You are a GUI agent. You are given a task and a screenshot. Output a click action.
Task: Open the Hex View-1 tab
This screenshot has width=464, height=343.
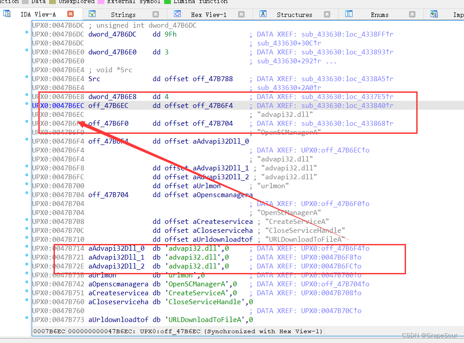coord(208,14)
